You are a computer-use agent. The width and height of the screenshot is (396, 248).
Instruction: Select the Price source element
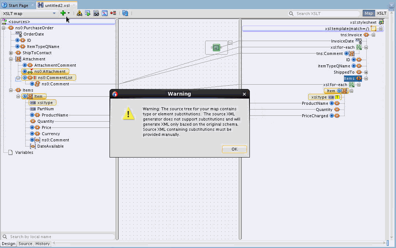coord(47,127)
